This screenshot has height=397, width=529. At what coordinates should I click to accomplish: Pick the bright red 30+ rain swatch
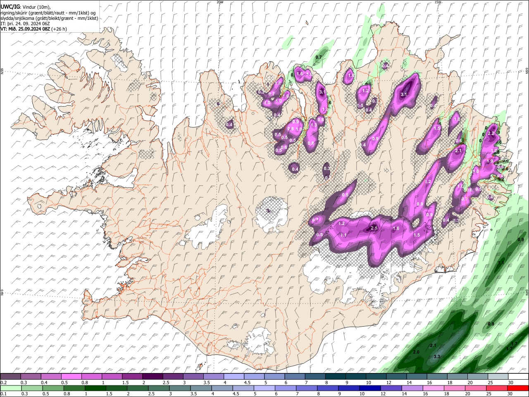[x=518, y=388]
